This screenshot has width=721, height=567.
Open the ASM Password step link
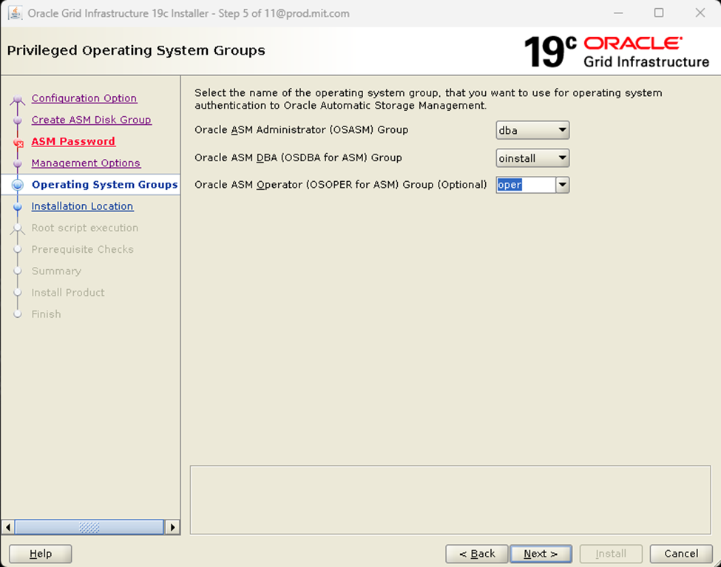[73, 142]
